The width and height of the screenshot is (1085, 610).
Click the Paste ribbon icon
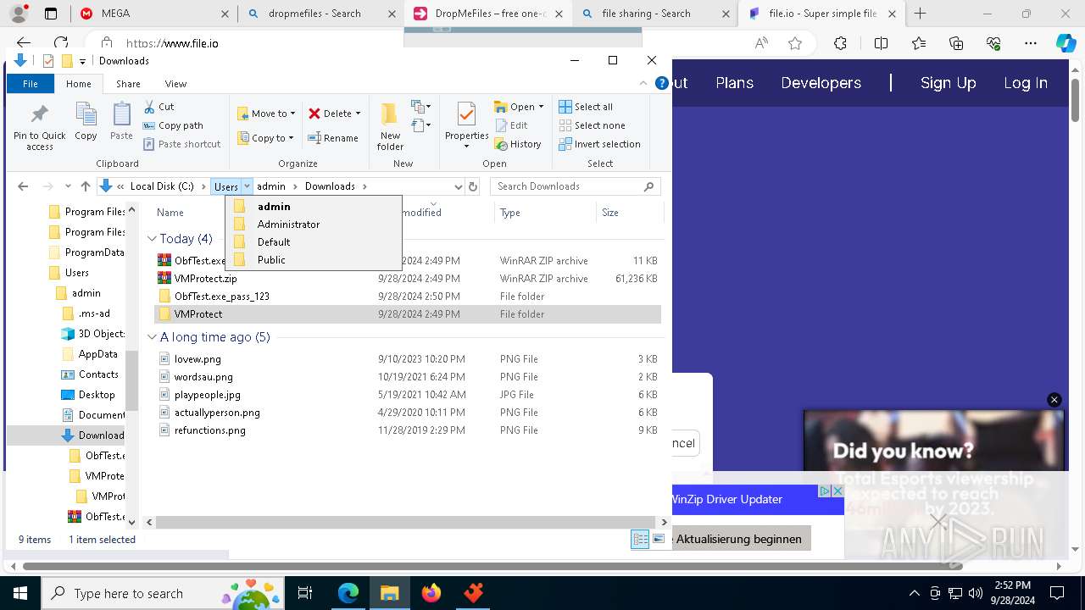coord(121,114)
